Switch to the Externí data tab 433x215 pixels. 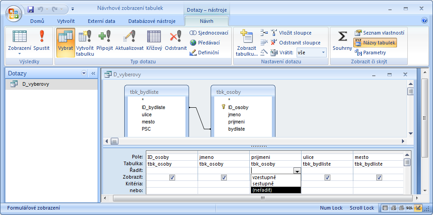pos(101,21)
